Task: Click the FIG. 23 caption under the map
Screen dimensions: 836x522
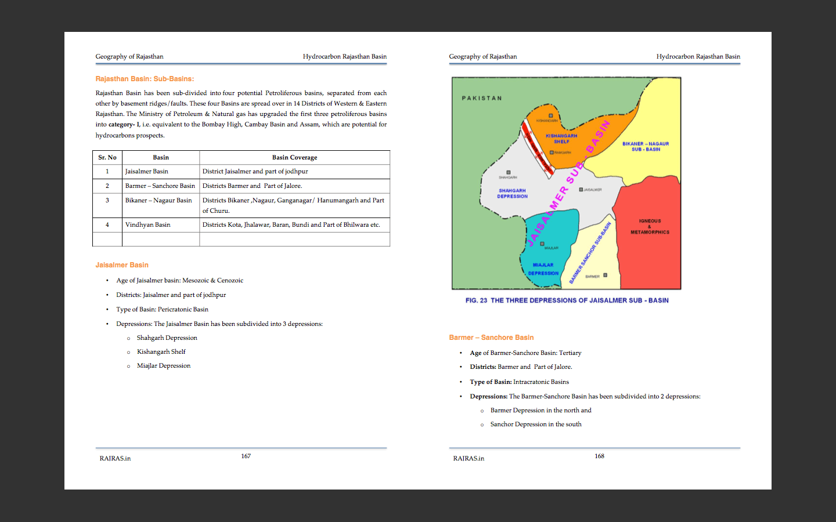Action: [x=567, y=300]
